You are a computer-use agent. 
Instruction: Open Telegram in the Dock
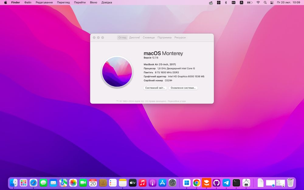226,183
